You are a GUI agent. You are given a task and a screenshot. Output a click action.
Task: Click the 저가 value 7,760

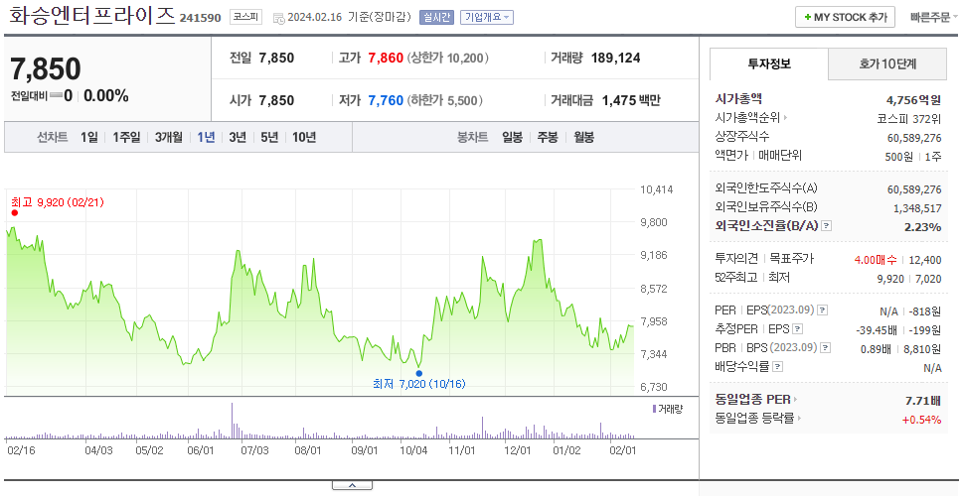(x=386, y=100)
